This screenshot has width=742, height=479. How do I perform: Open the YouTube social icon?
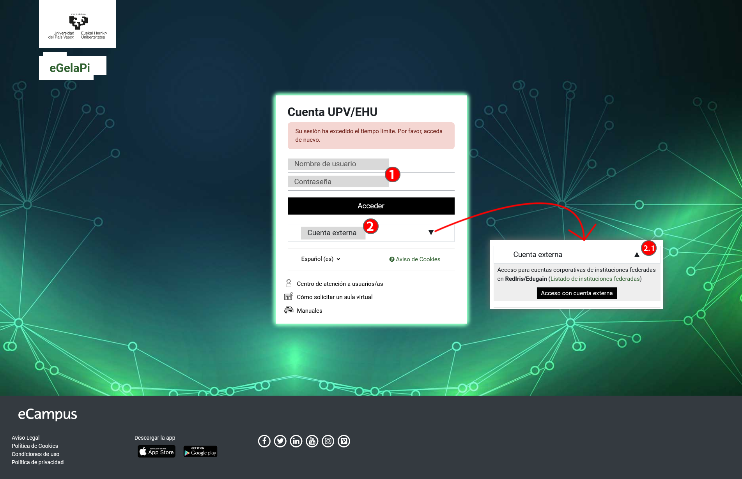click(312, 441)
